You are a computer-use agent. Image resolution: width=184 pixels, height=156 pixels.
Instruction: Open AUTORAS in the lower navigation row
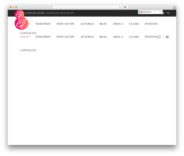pos(87,37)
